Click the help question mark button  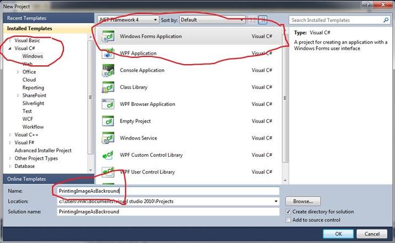pos(367,4)
